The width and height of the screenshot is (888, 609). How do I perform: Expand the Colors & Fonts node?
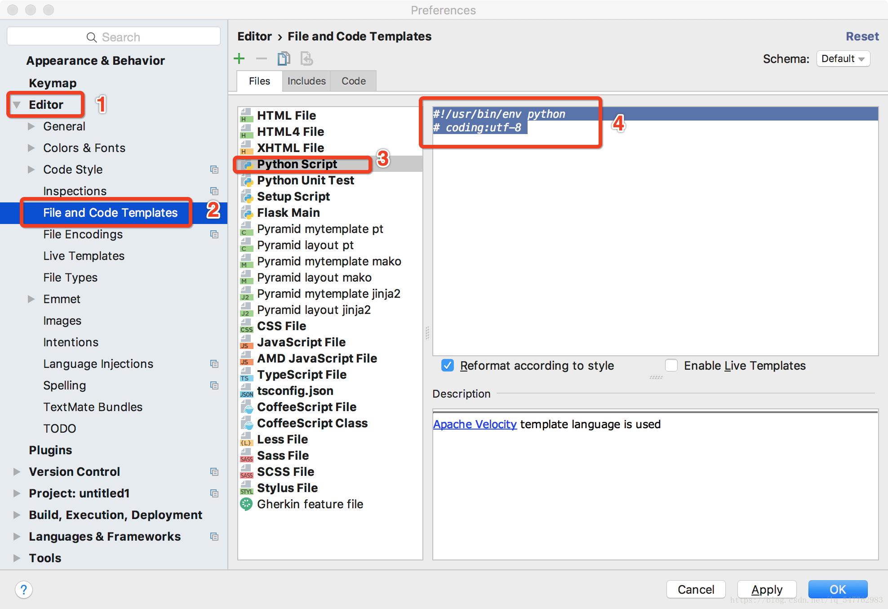coord(31,148)
